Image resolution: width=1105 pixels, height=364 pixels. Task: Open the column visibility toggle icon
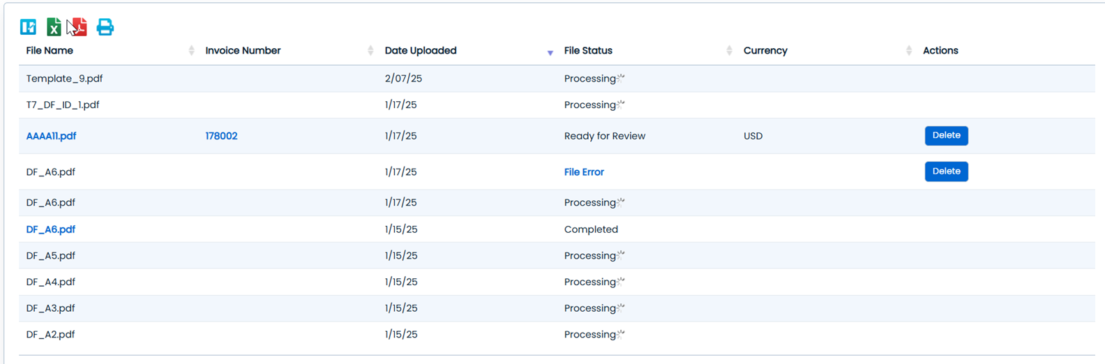(28, 27)
